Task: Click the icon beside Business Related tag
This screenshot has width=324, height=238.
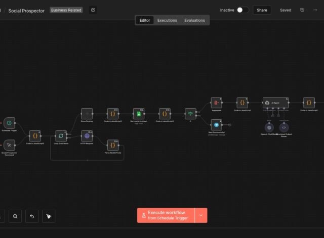Action: [93, 10]
